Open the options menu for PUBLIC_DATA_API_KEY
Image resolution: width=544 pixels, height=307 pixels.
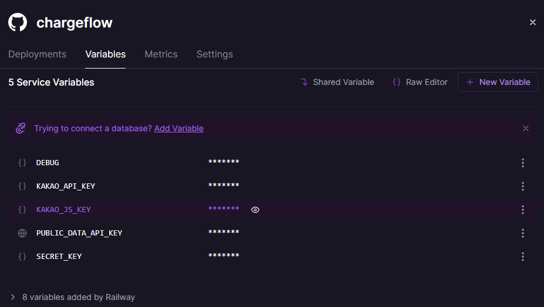522,233
